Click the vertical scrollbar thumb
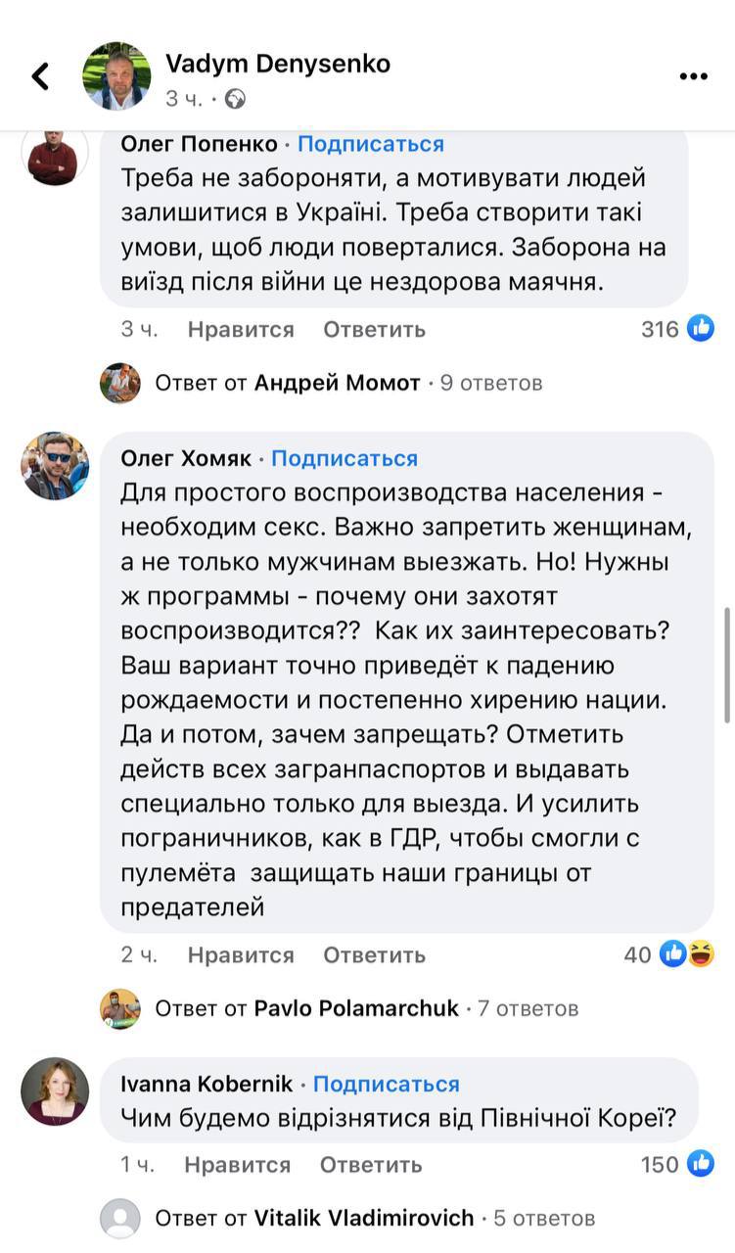This screenshot has height=1253, width=735. (726, 666)
